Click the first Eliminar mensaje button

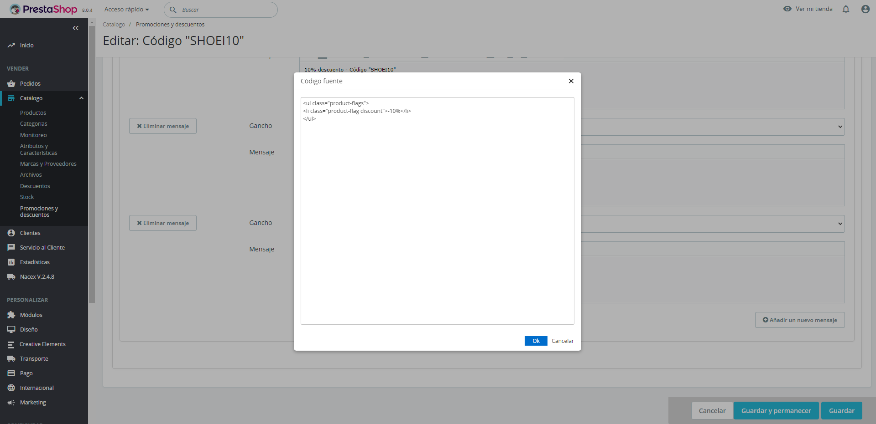coord(163,126)
